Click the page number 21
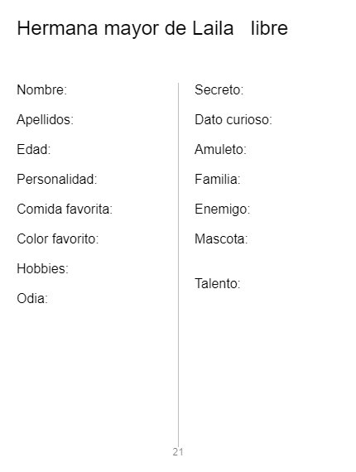This screenshot has width=356, height=472. (x=178, y=452)
